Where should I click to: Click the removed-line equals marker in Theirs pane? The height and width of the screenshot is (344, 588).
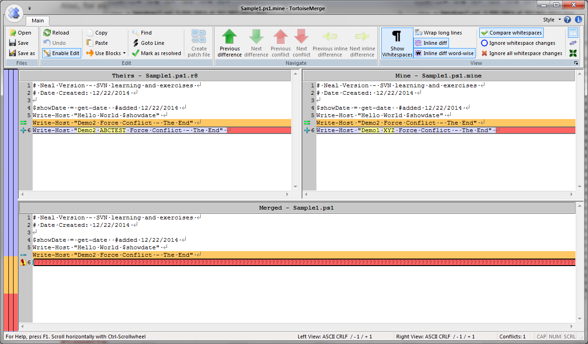pyautogui.click(x=23, y=123)
